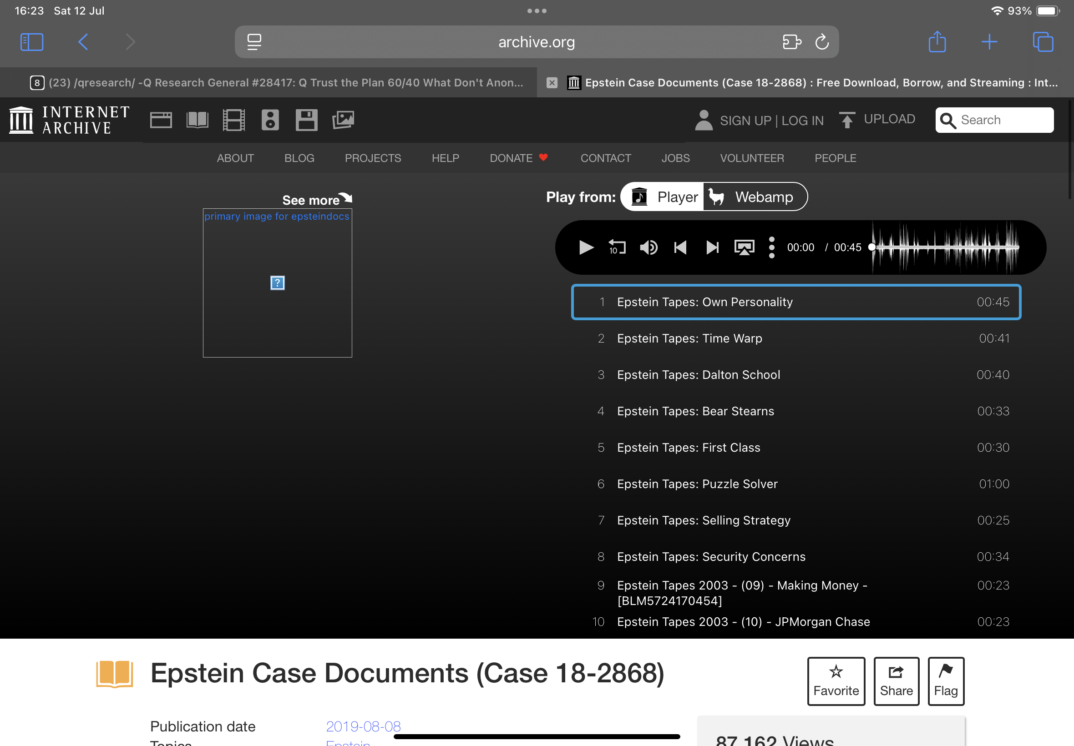Open the CONTACT menu item
This screenshot has width=1074, height=746.
pyautogui.click(x=606, y=158)
